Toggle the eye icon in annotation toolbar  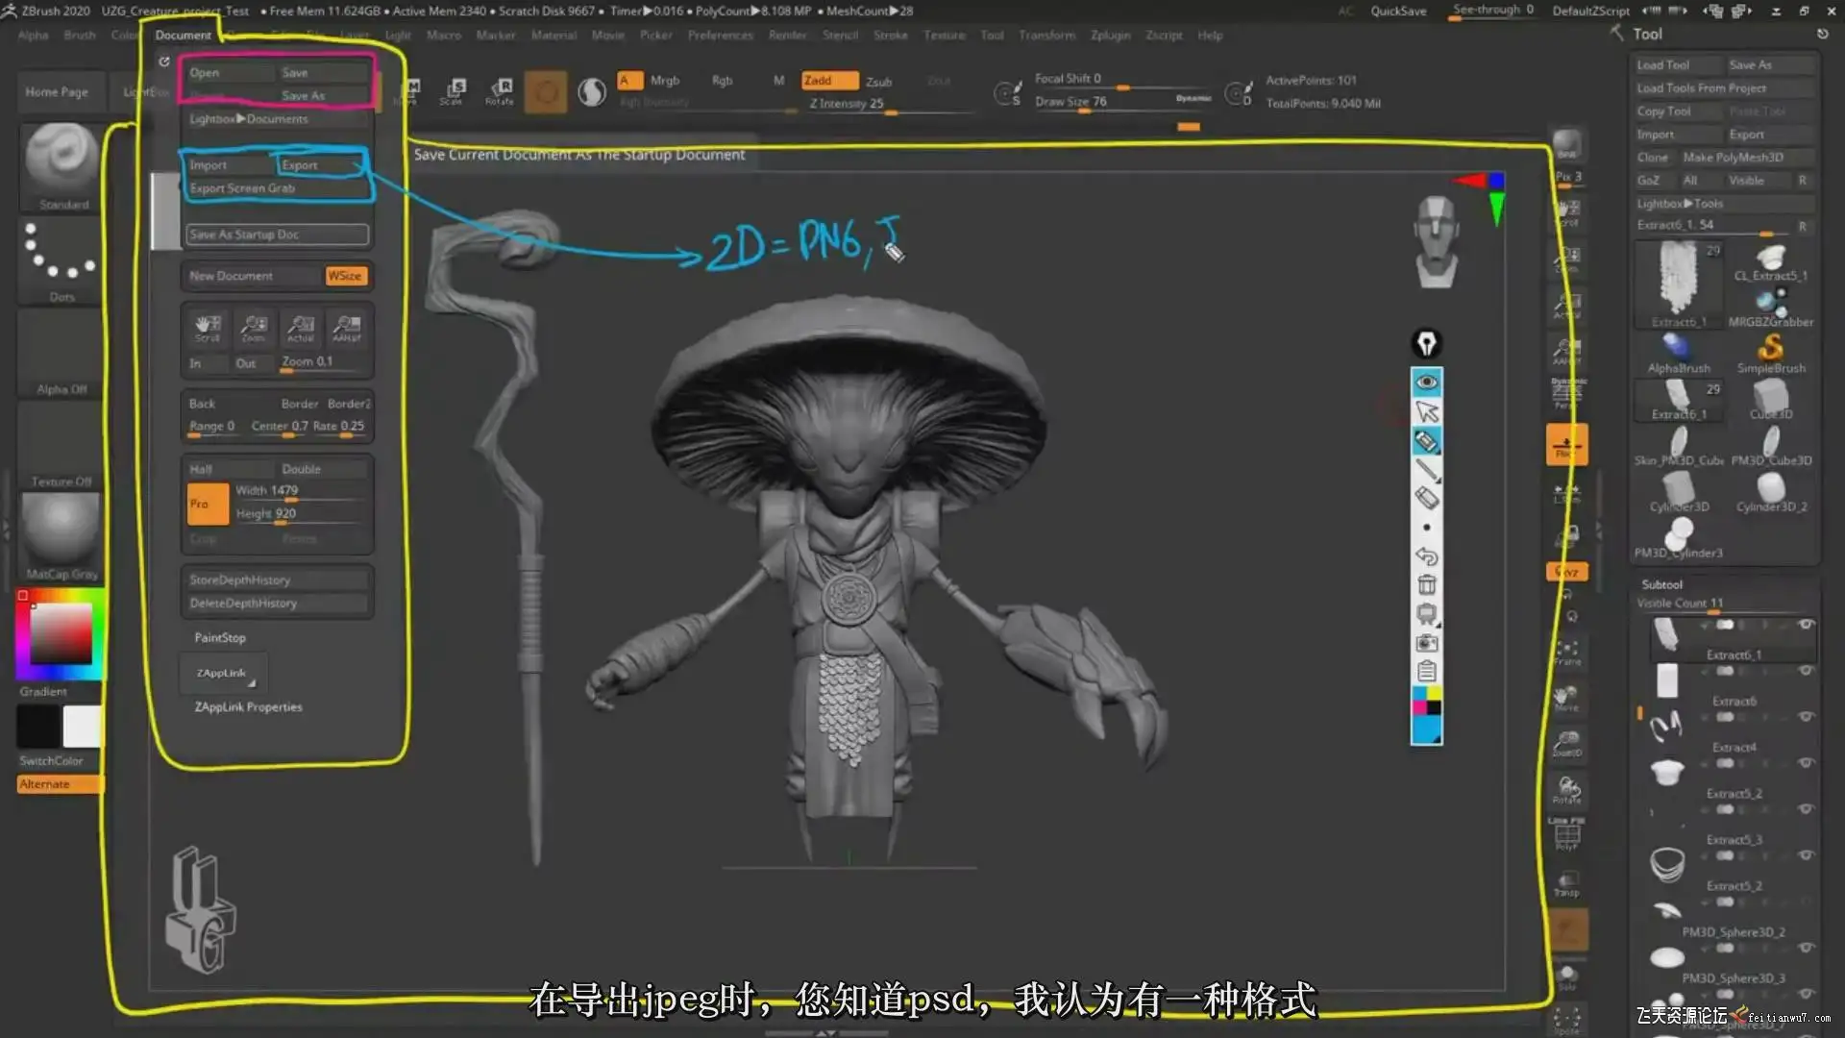click(x=1426, y=382)
